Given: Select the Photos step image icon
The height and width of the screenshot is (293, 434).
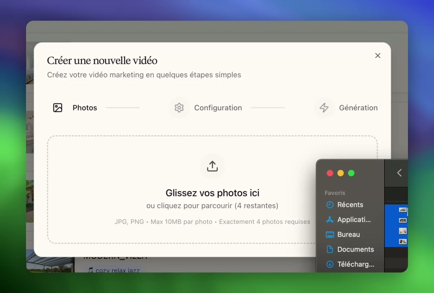Looking at the screenshot, I should point(58,107).
